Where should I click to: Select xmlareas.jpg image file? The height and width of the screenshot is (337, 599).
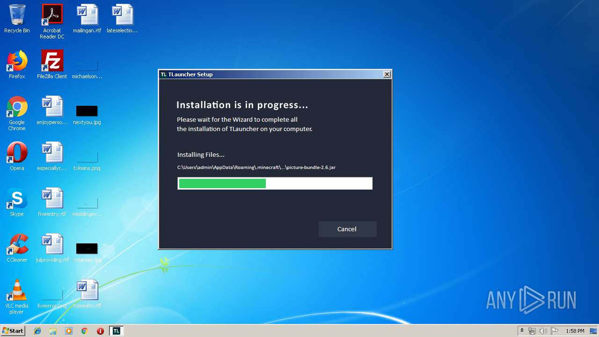(x=87, y=252)
